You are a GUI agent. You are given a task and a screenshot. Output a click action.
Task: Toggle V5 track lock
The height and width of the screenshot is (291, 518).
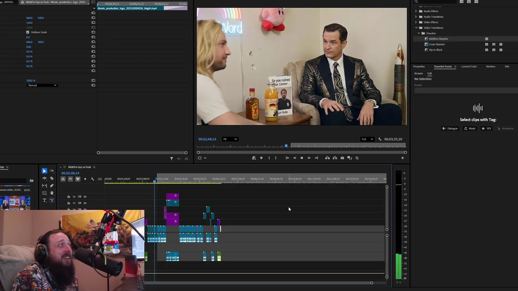[68, 203]
